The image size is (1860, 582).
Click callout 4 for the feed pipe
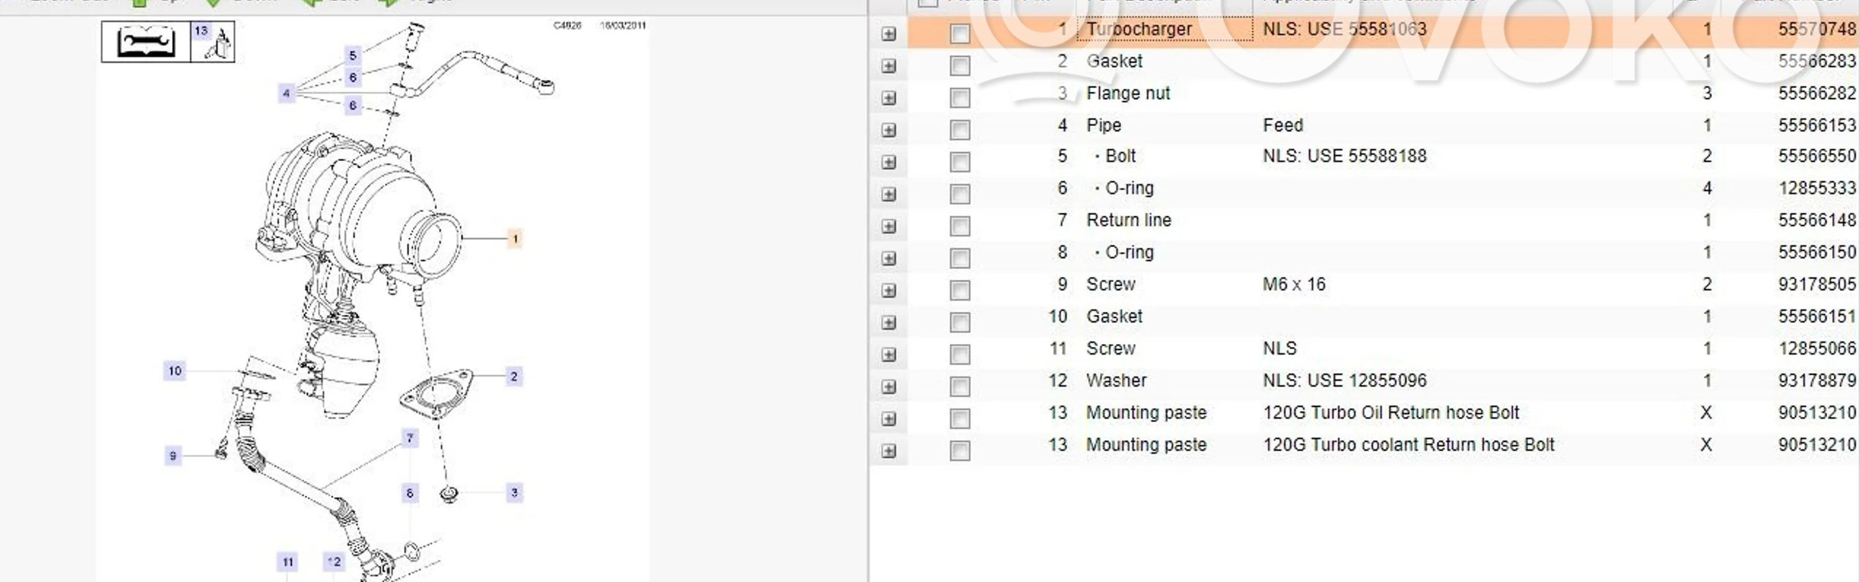[x=286, y=93]
